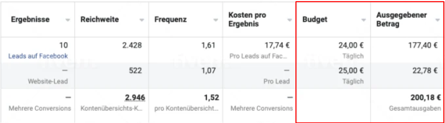Click the Frequenz column header
The height and width of the screenshot is (123, 445).
coord(170,20)
